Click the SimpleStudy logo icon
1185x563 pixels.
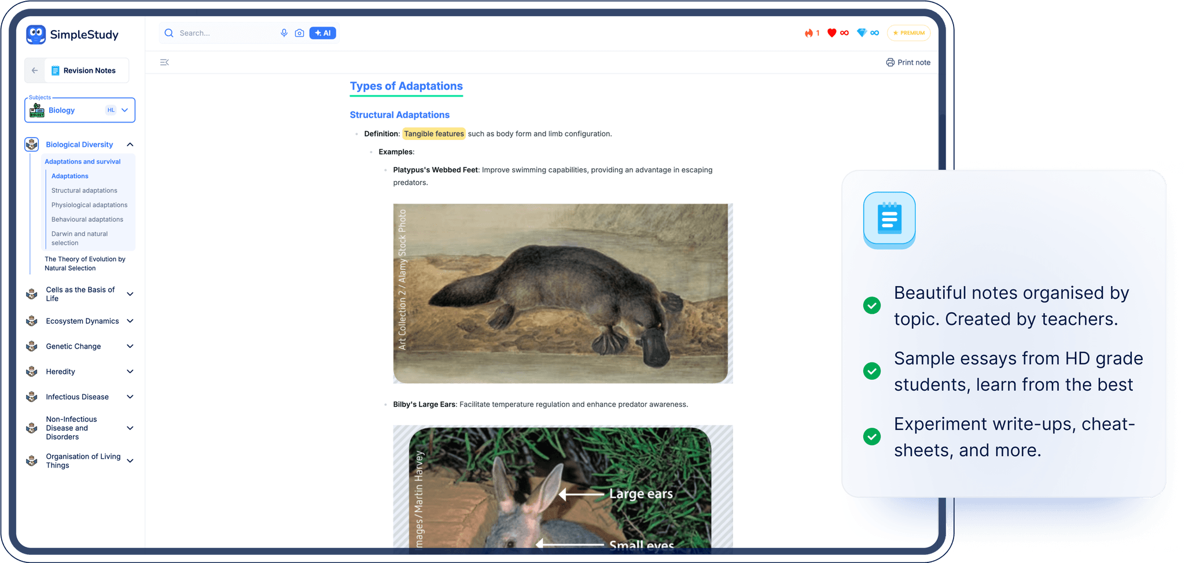(x=35, y=35)
